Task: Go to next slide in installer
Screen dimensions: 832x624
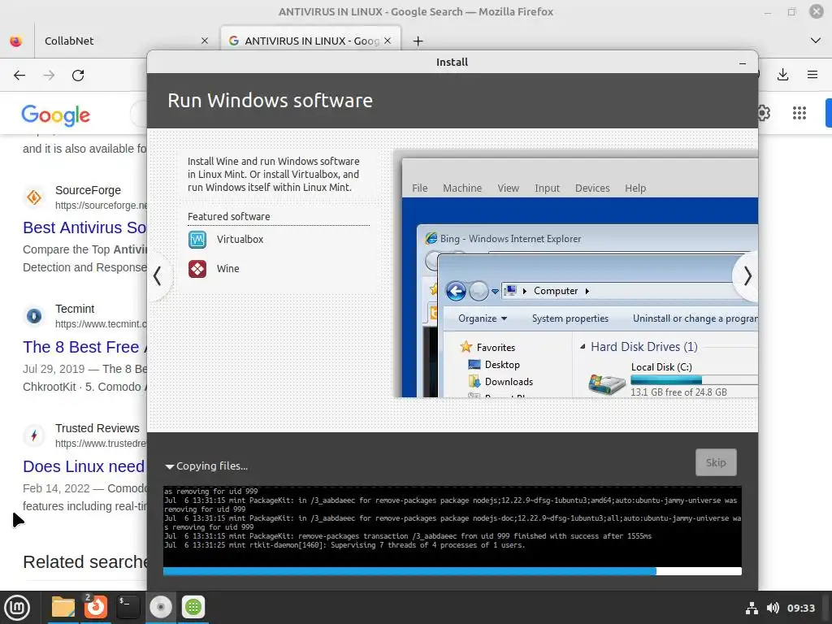Action: (747, 276)
